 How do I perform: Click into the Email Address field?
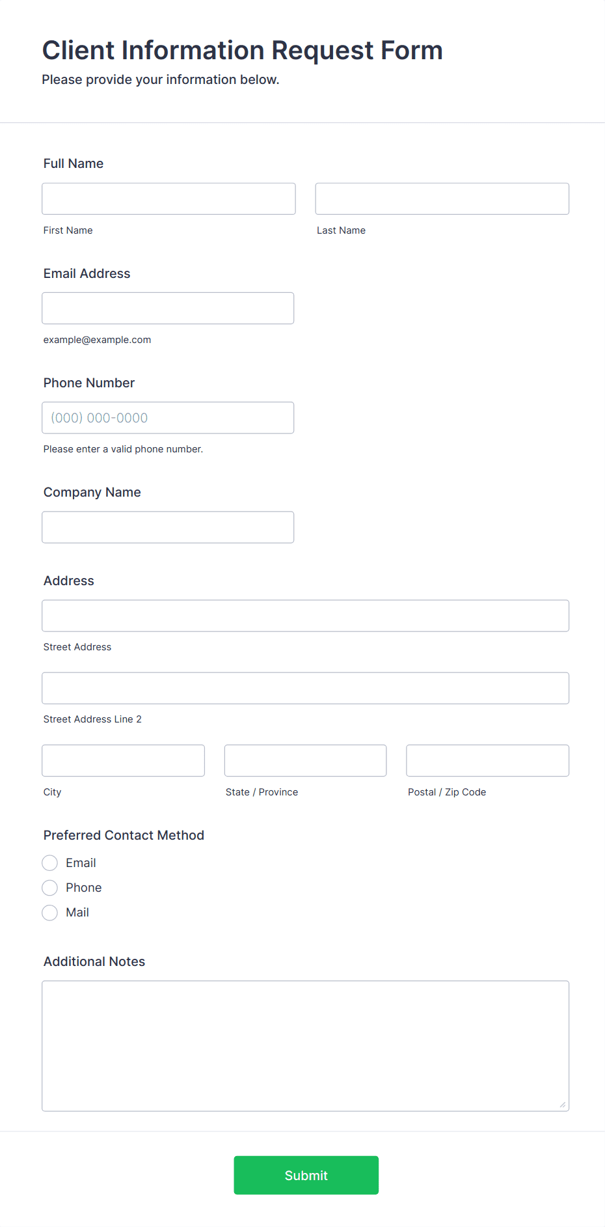168,308
